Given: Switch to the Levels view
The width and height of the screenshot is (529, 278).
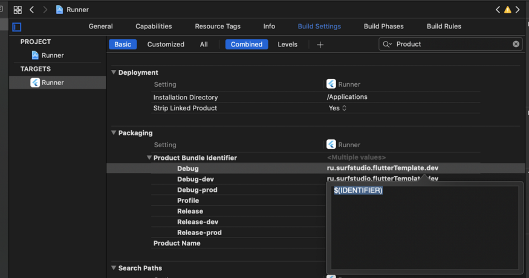Looking at the screenshot, I should [287, 45].
